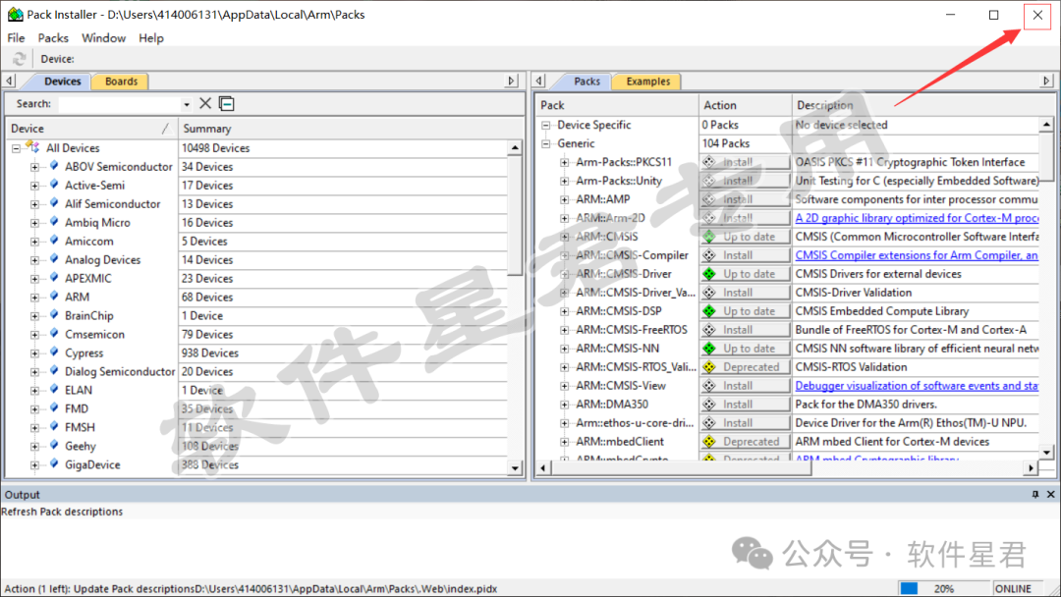Click the refresh toolbar icon
This screenshot has width=1061, height=597.
(19, 59)
